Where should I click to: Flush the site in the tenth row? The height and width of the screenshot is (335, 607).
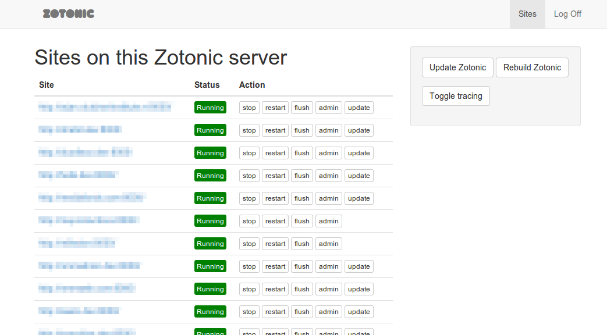point(301,312)
